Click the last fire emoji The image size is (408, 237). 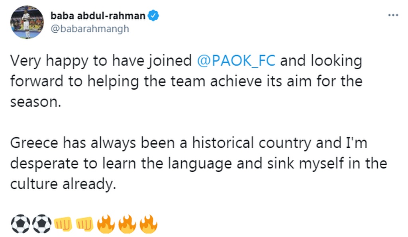(x=148, y=224)
